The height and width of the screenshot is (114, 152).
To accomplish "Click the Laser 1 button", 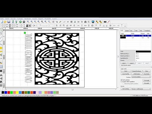I will pyautogui.click(x=124, y=63).
